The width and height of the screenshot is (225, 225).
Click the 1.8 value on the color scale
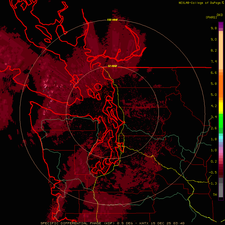tap(214, 139)
